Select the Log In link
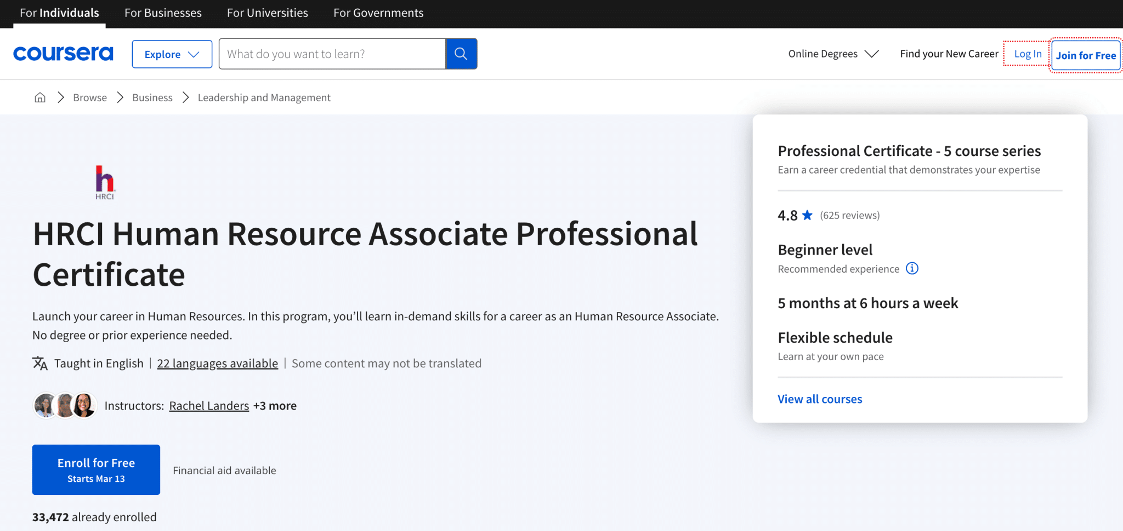The image size is (1123, 531). pyautogui.click(x=1028, y=54)
